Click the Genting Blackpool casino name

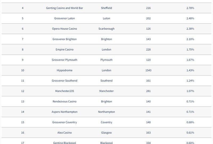click(x=64, y=143)
